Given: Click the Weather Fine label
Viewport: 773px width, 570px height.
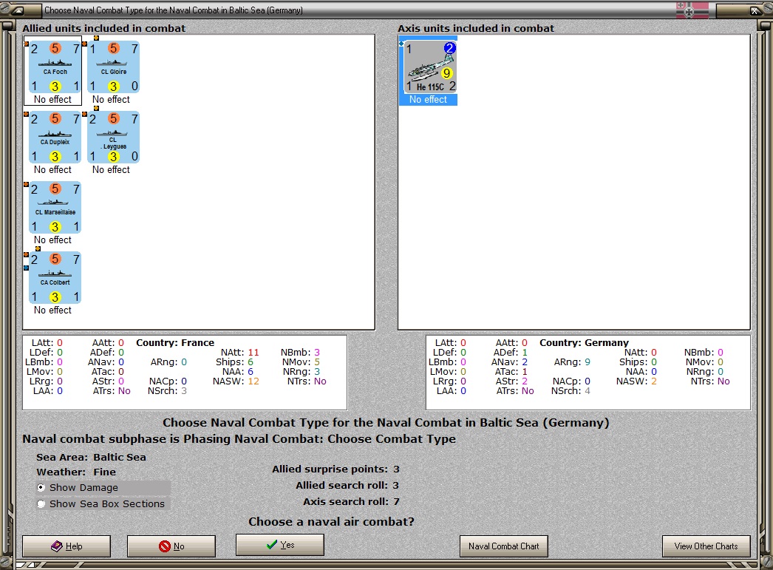Looking at the screenshot, I should coord(76,472).
